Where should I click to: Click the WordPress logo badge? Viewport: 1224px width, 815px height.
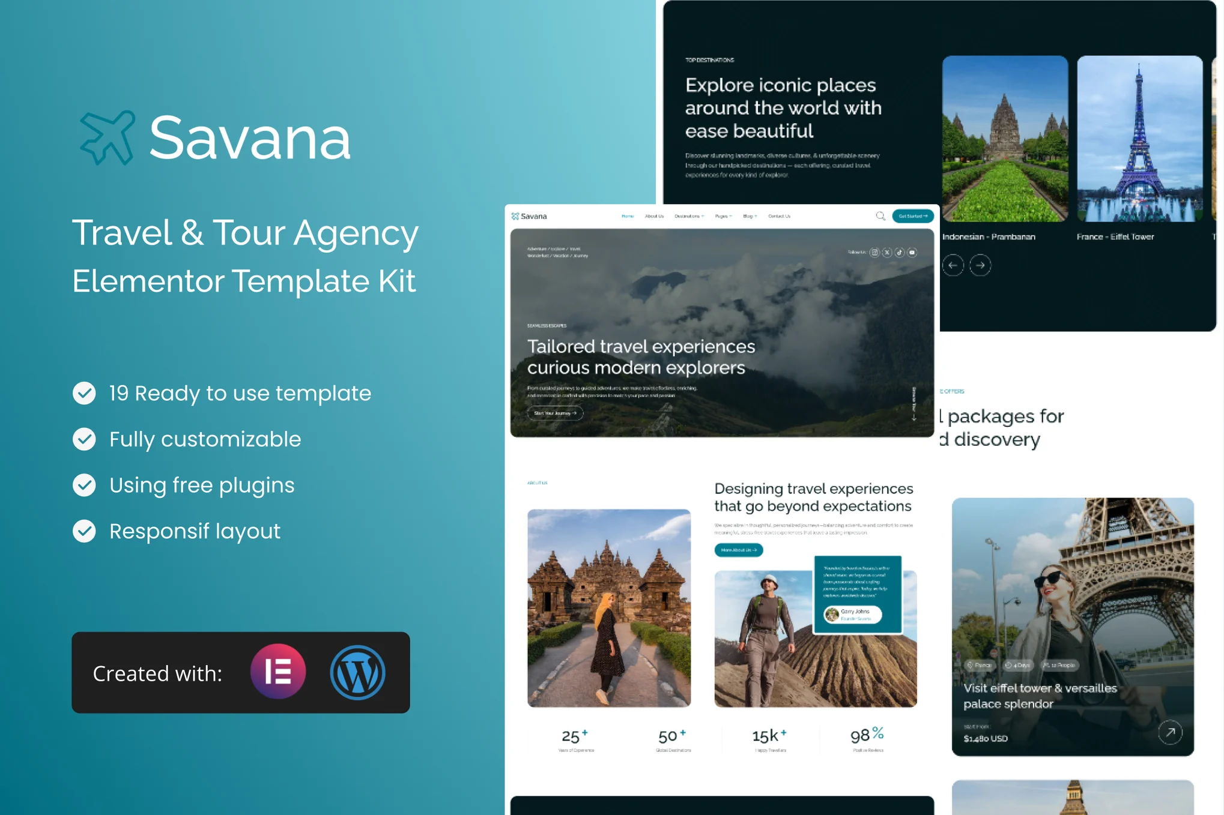[x=359, y=672]
